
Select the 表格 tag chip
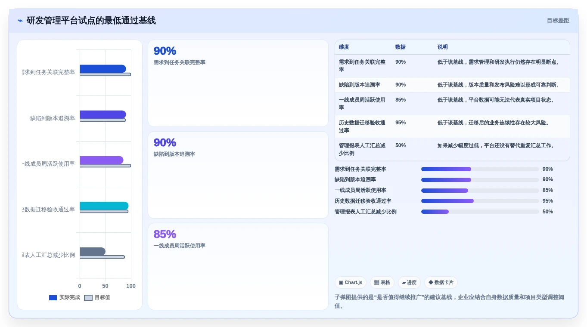pyautogui.click(x=382, y=283)
